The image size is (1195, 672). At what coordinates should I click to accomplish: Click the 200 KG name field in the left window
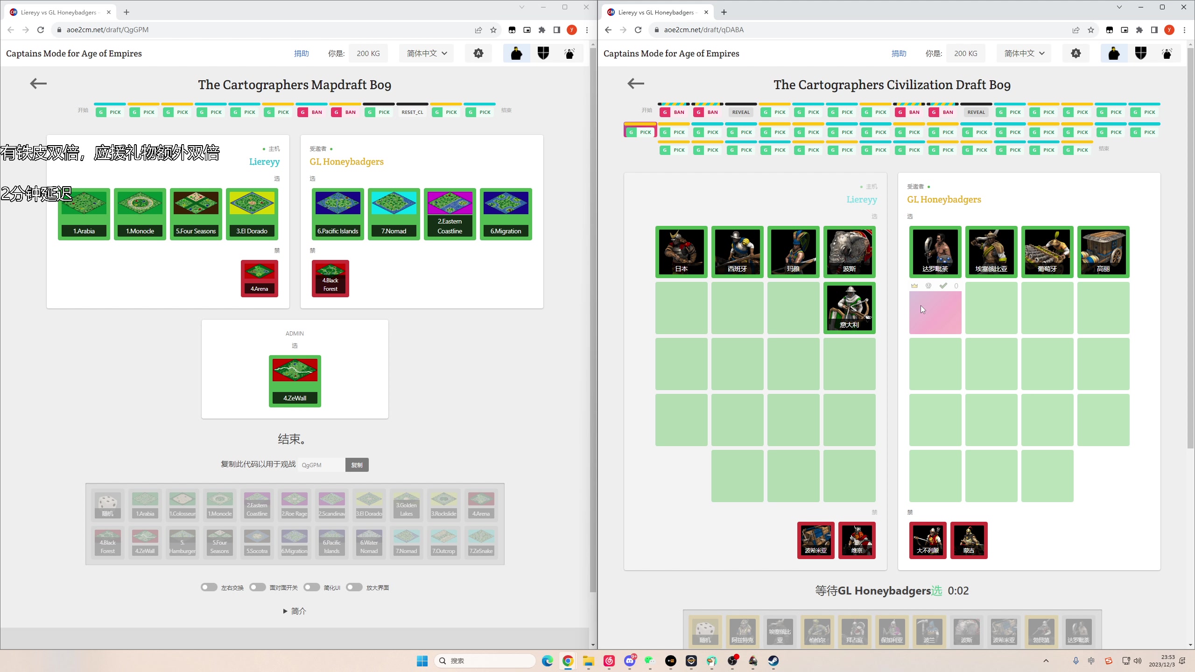368,53
